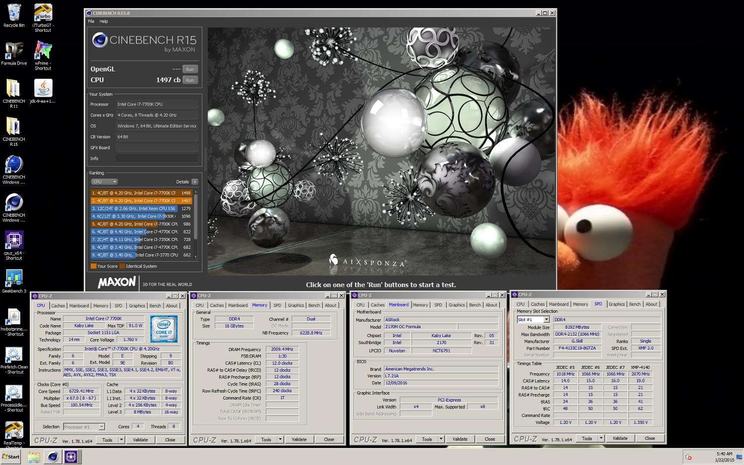Click the Info input field in Cinebench
This screenshot has height=465, width=744.
[x=157, y=159]
